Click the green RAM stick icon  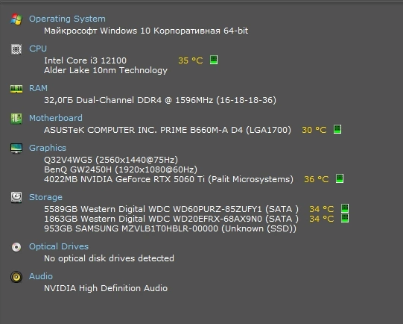(x=16, y=89)
